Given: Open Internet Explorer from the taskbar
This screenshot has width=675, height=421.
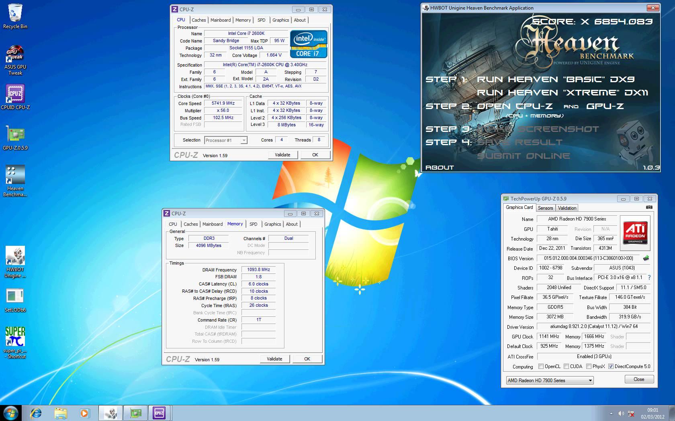Looking at the screenshot, I should pos(36,413).
